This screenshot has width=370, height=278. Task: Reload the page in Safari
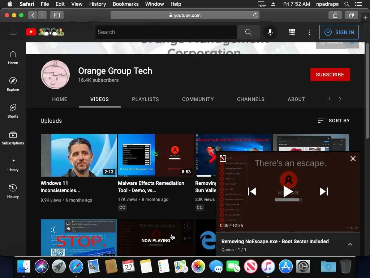pos(255,15)
